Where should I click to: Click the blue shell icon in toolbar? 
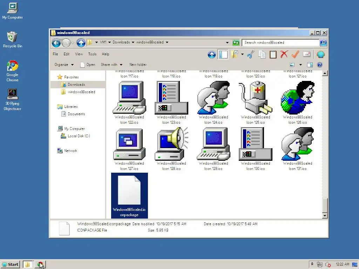coord(320,55)
